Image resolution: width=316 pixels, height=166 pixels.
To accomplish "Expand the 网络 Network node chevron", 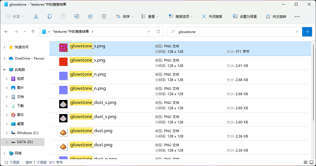I will click(x=4, y=153).
